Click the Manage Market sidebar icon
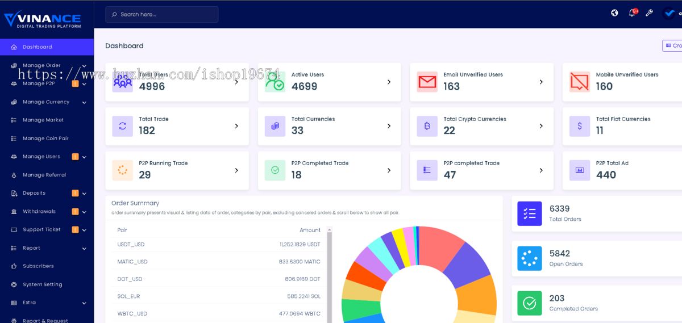 [x=14, y=120]
